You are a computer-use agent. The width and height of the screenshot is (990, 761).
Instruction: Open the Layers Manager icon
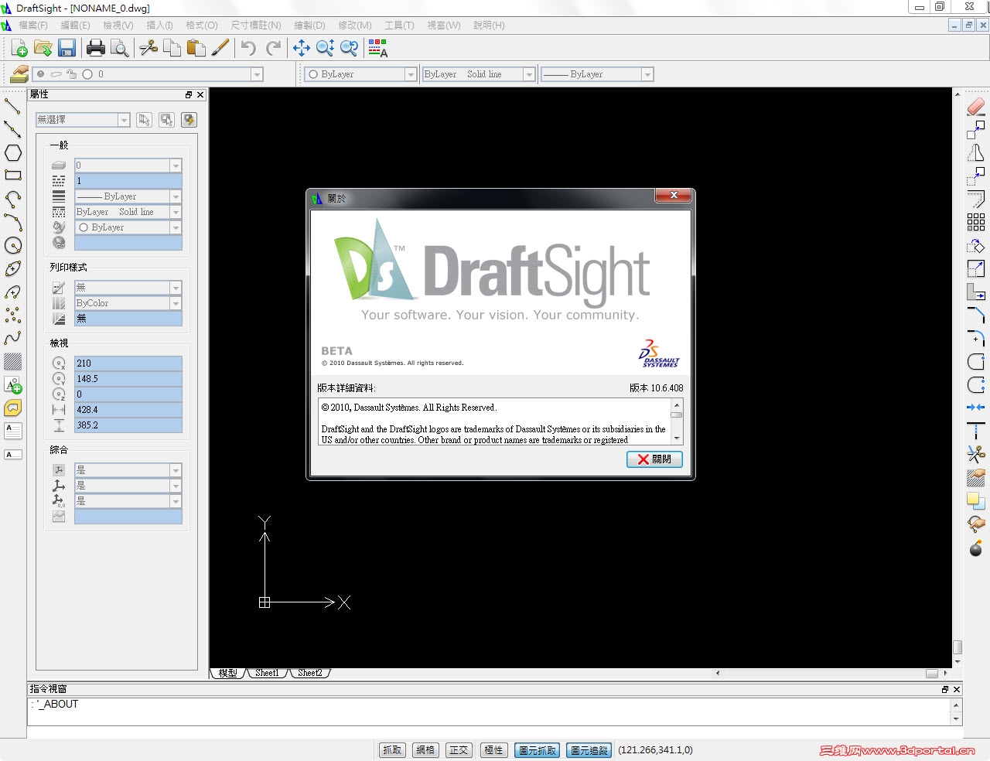pos(19,74)
